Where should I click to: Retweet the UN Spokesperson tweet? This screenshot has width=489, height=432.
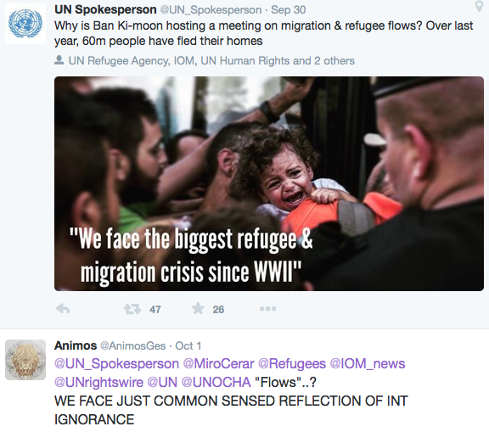pyautogui.click(x=132, y=309)
